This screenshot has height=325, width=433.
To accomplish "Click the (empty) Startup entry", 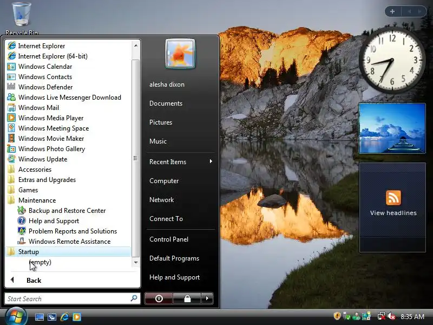I will click(x=40, y=262).
